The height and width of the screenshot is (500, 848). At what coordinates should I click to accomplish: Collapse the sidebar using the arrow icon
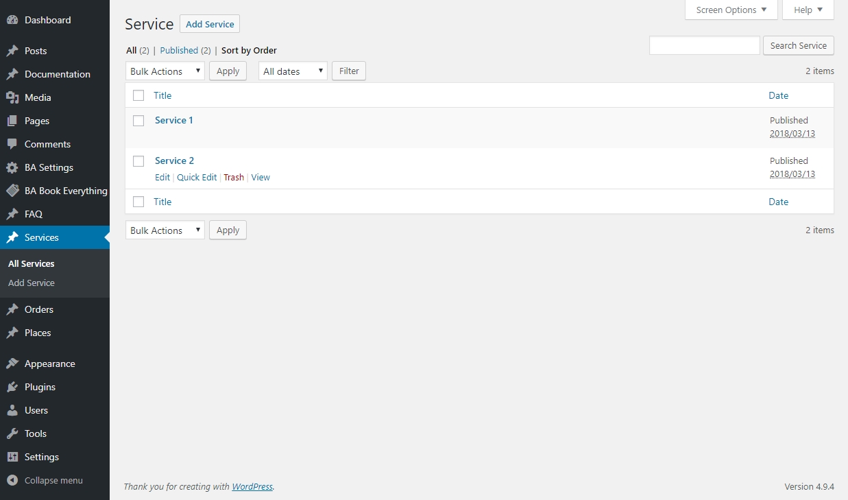click(12, 480)
